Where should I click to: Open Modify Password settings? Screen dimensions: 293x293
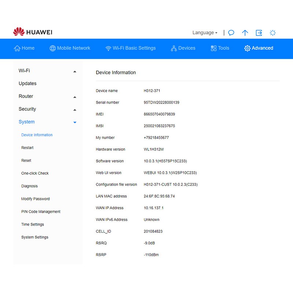(35, 199)
